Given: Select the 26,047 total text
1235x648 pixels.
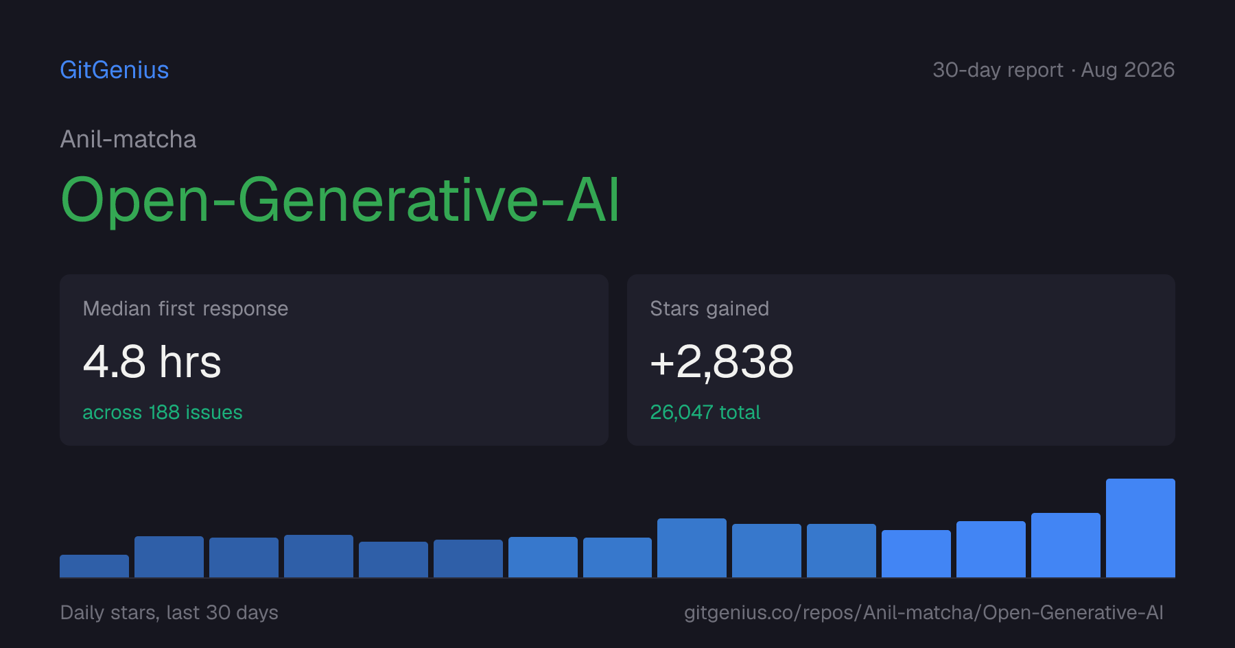Looking at the screenshot, I should (x=705, y=412).
